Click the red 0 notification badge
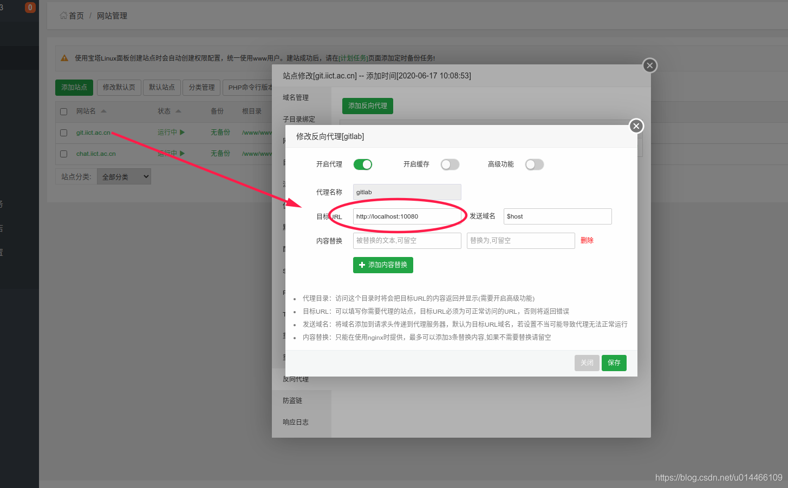 (x=30, y=7)
